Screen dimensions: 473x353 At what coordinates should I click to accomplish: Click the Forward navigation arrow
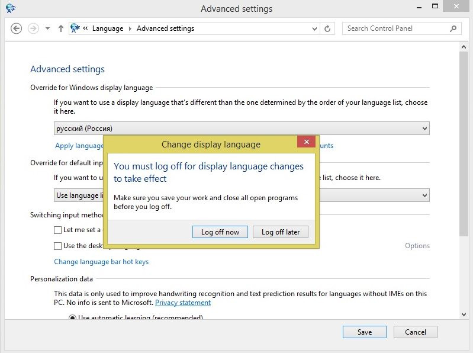point(33,28)
